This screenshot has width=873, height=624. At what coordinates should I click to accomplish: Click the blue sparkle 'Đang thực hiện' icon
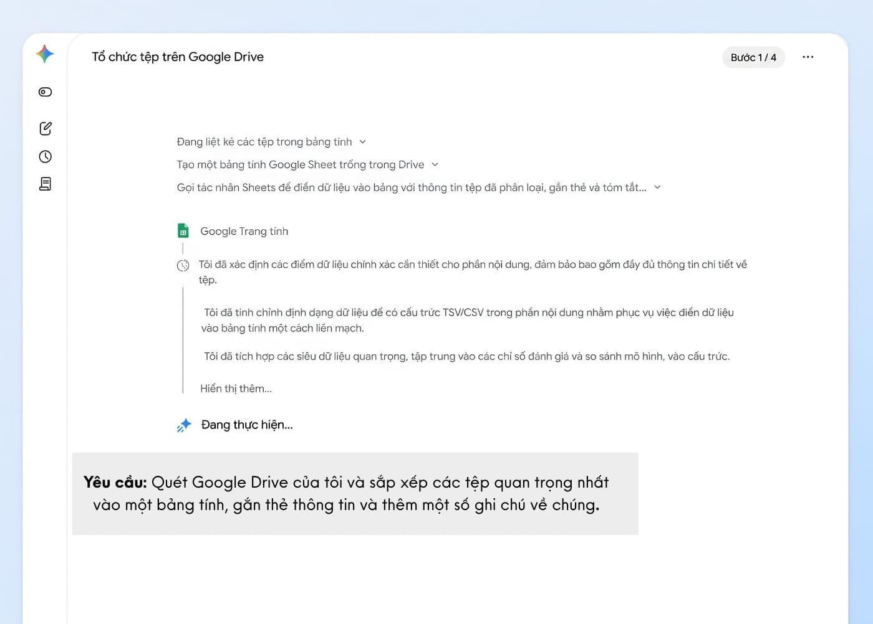click(x=184, y=425)
